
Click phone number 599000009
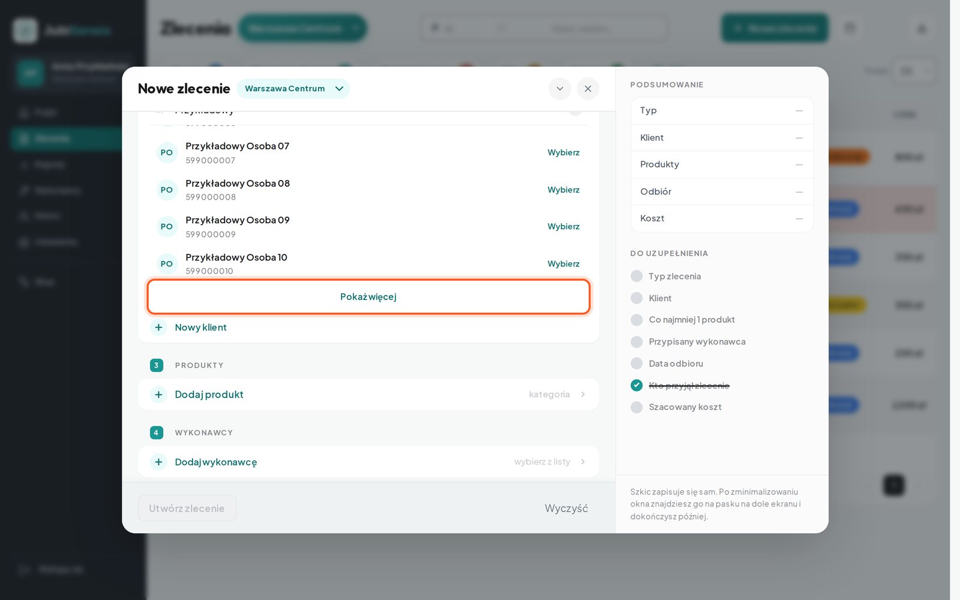click(x=211, y=235)
